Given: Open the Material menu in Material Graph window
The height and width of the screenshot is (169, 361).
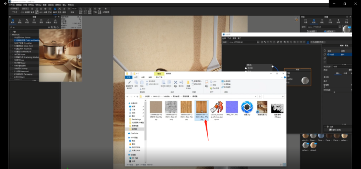Looking at the screenshot, I should pos(224,38).
